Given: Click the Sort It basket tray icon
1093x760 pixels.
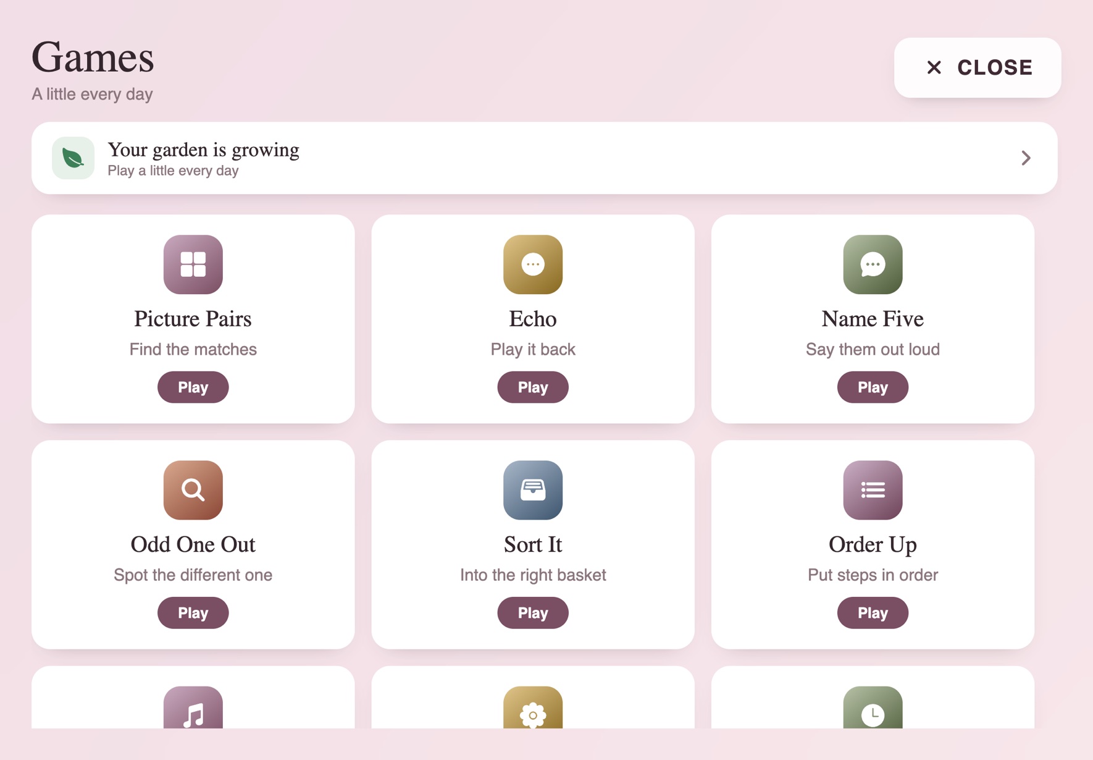Looking at the screenshot, I should [x=533, y=490].
